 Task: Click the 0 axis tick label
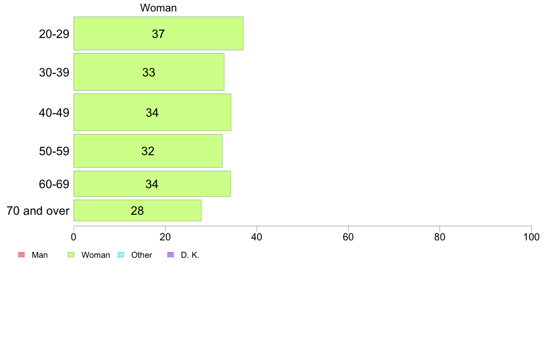coord(74,237)
